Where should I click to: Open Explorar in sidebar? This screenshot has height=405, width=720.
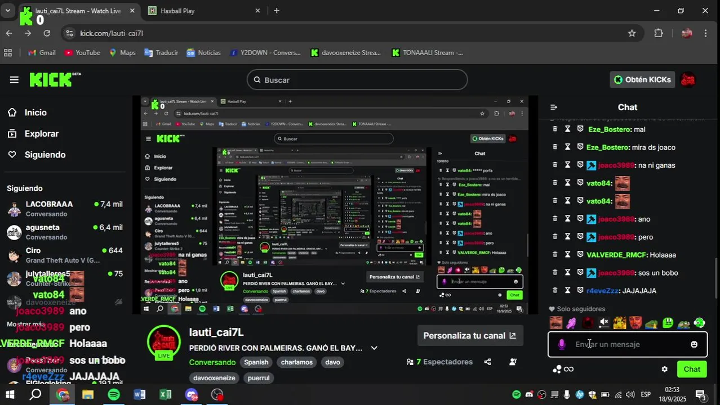pos(42,134)
